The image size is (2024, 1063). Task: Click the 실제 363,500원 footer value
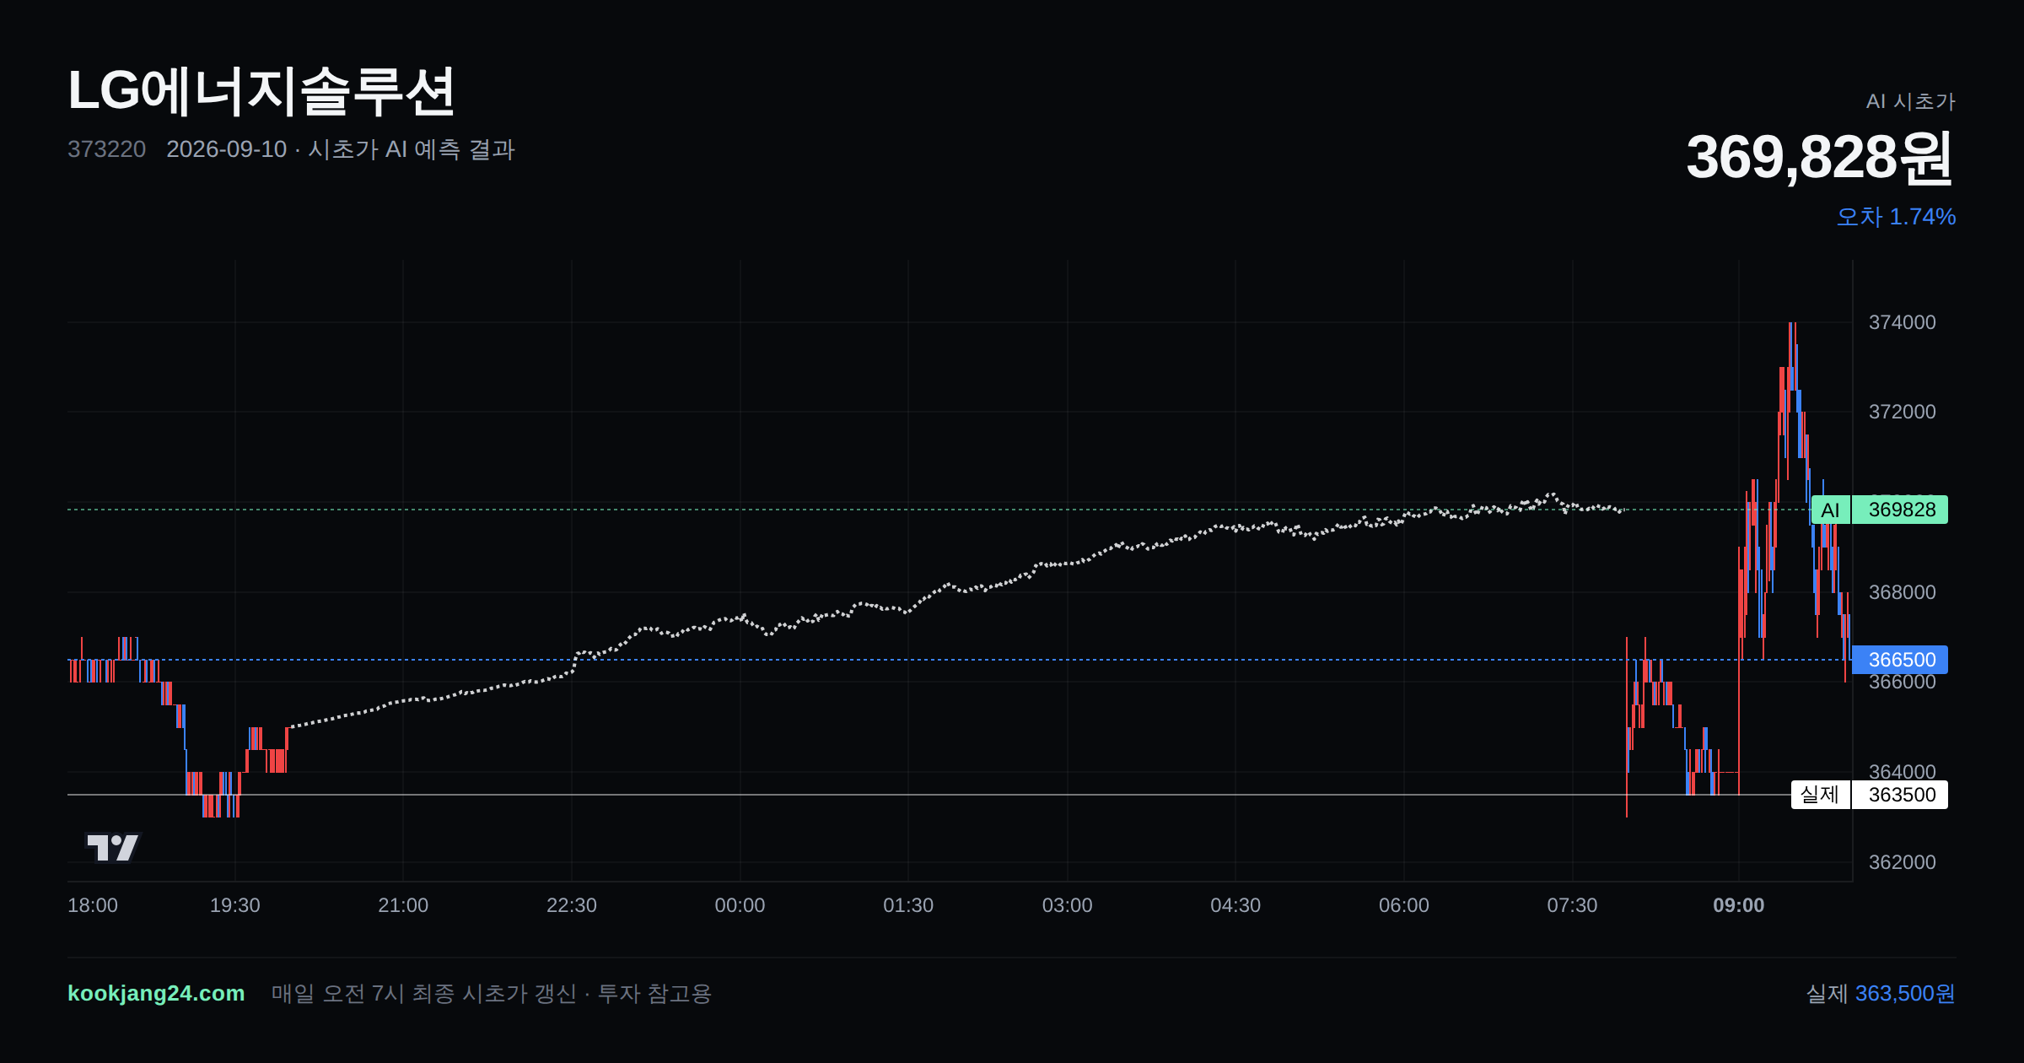click(x=1881, y=994)
